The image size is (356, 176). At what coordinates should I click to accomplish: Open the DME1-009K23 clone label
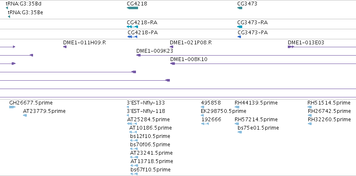155,51
